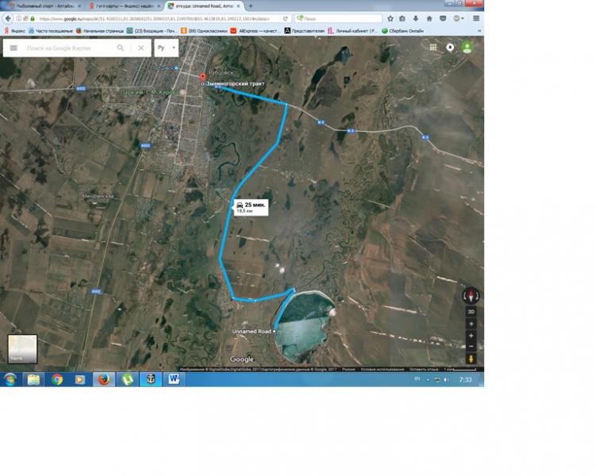Zoom out with the minus button
This screenshot has height=476, width=596.
click(471, 347)
